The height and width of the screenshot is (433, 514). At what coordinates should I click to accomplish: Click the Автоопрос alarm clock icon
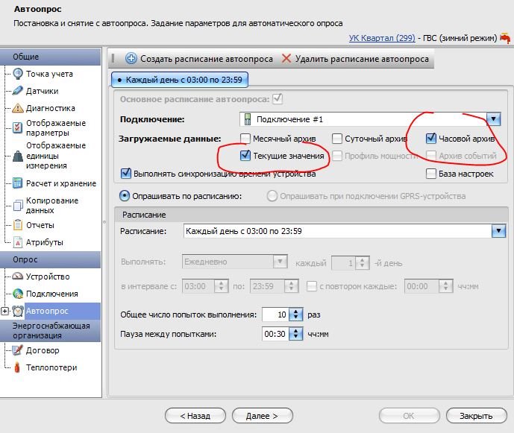click(18, 311)
